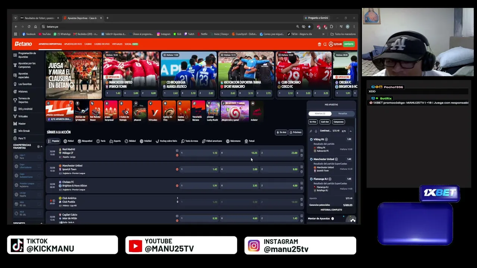Open the Misión combinada tile

pyautogui.click(x=59, y=111)
